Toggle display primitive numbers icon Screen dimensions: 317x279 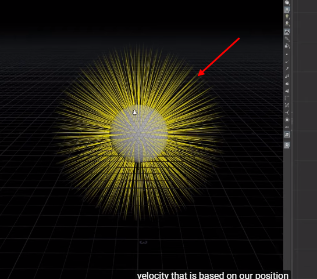(x=287, y=90)
